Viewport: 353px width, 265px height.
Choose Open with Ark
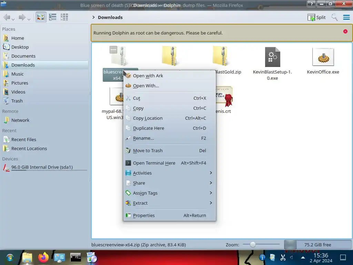[170, 76]
